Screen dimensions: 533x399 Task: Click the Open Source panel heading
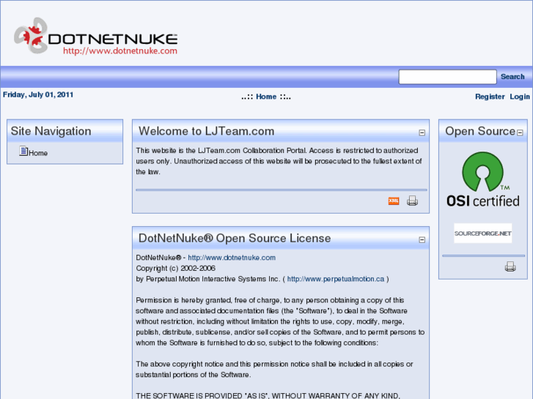point(480,131)
